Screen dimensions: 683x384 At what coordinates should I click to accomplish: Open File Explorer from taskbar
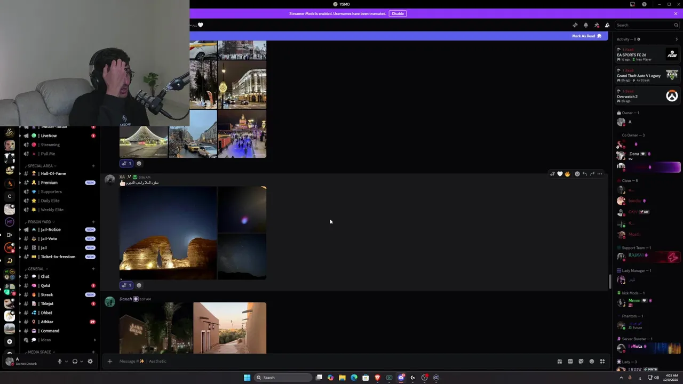pos(342,378)
